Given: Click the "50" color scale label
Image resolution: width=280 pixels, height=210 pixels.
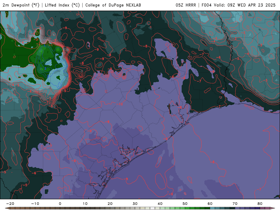Looking at the screenshot, I should (x=185, y=204).
